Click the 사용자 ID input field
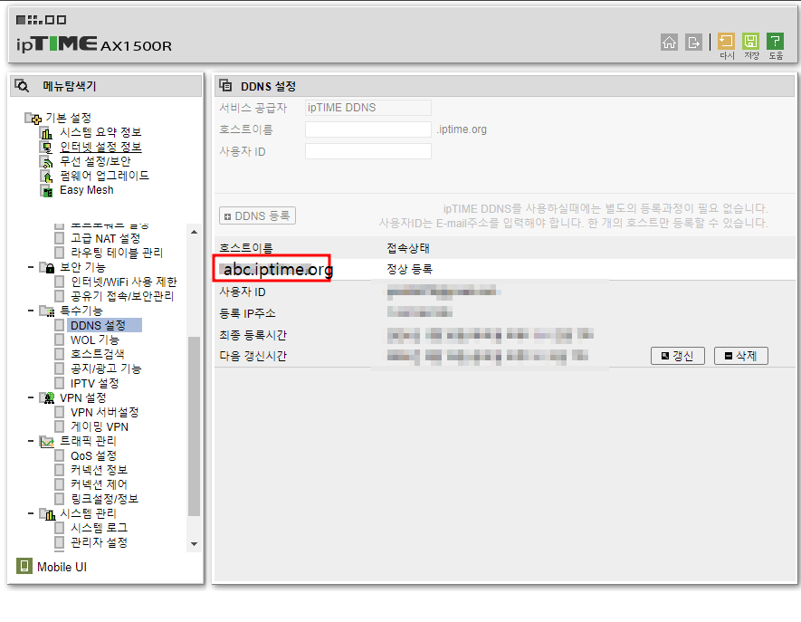 367,151
